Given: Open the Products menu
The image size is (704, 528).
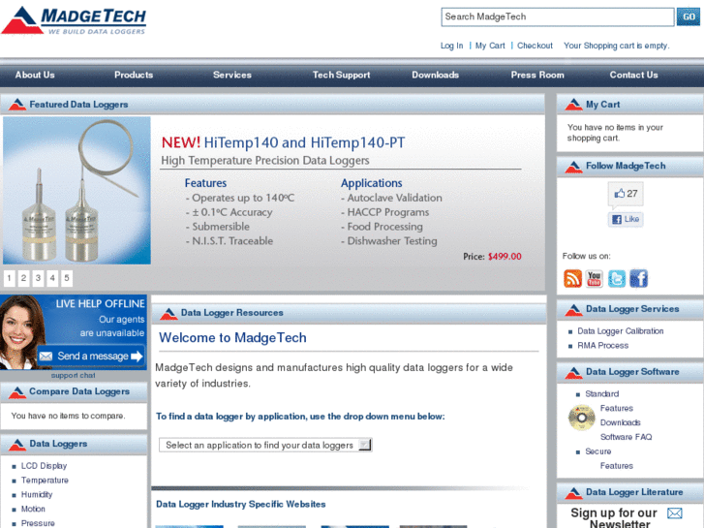Looking at the screenshot, I should [134, 75].
